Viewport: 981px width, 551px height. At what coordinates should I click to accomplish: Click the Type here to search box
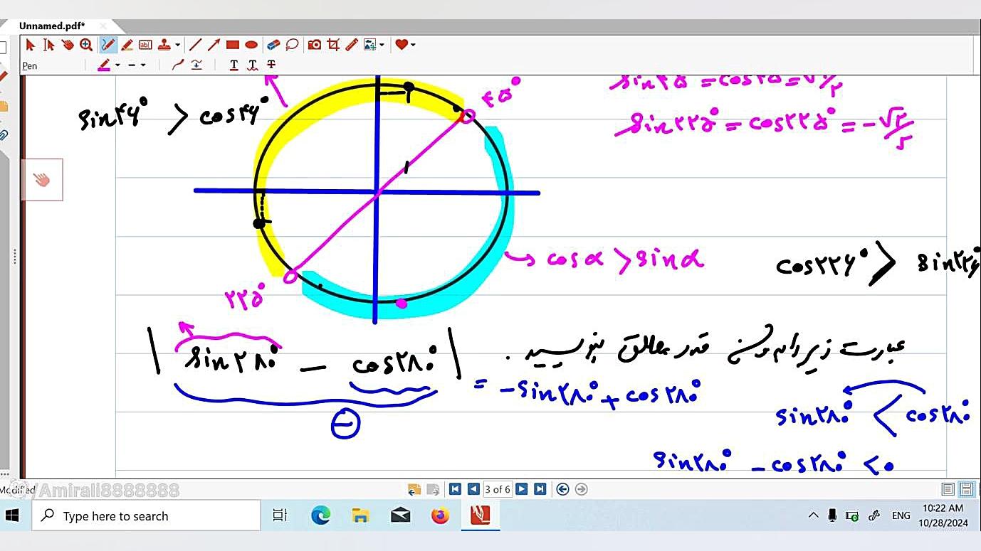coord(146,515)
